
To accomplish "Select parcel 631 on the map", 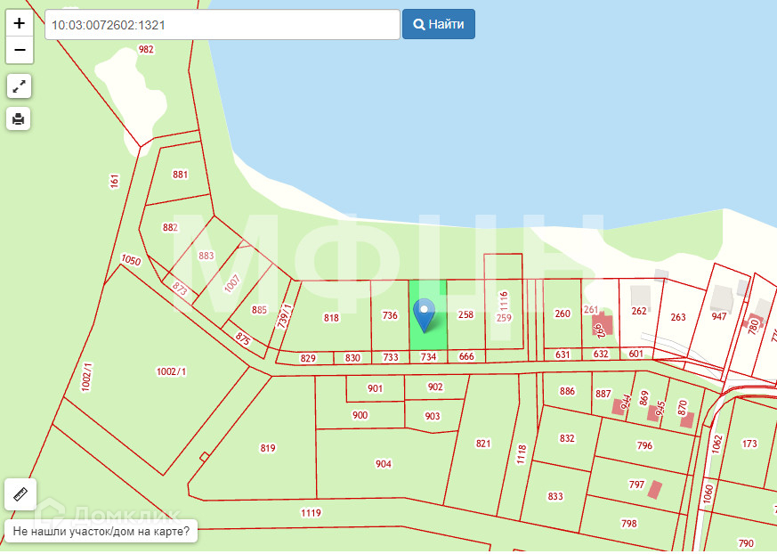I will tap(563, 354).
